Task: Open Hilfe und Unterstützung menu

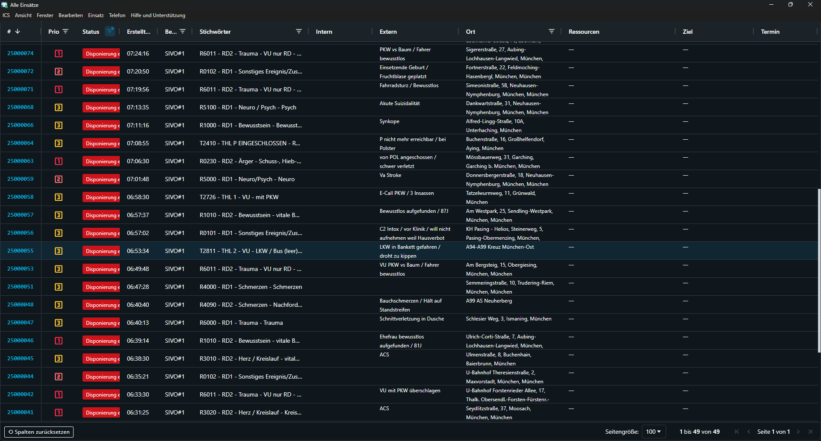Action: pos(158,15)
